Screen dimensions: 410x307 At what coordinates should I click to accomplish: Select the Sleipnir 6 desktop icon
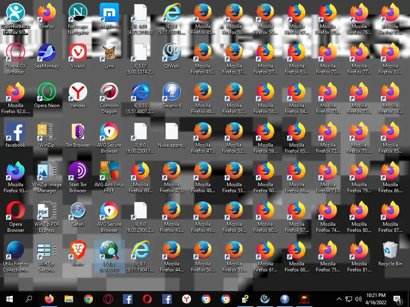pos(171,96)
